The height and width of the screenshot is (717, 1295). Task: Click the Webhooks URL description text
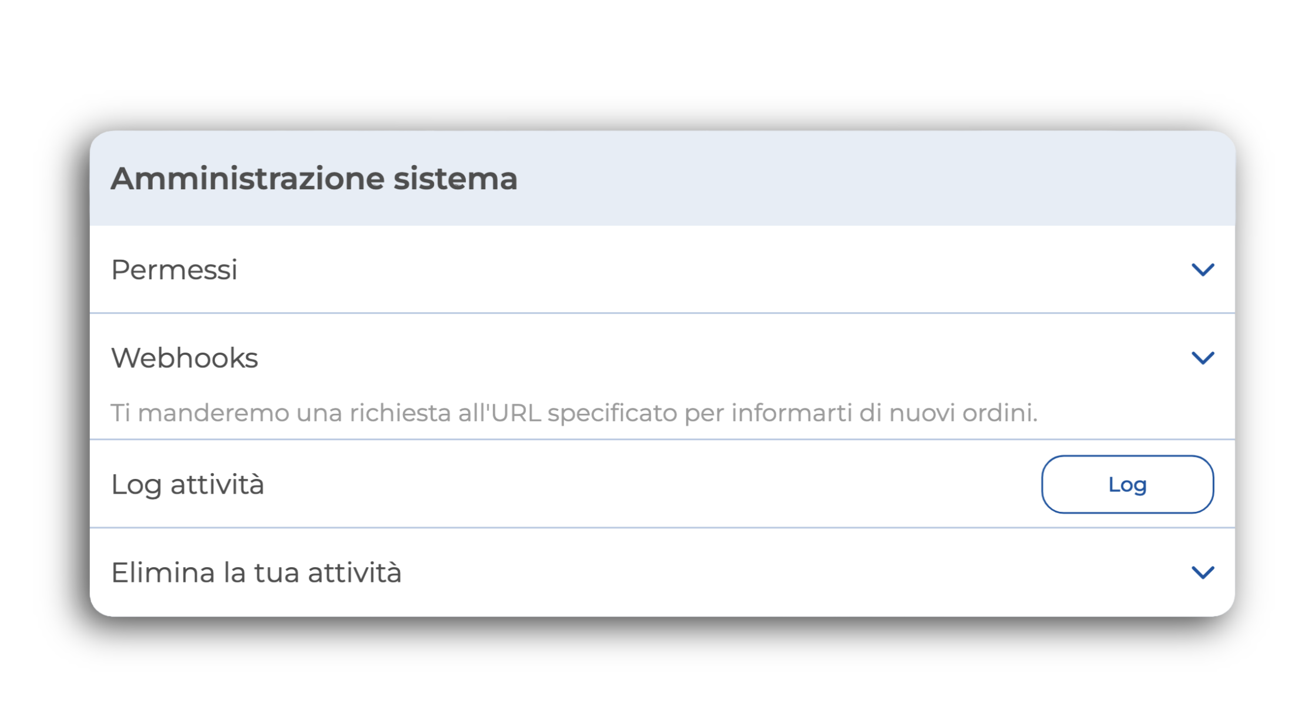(x=574, y=413)
